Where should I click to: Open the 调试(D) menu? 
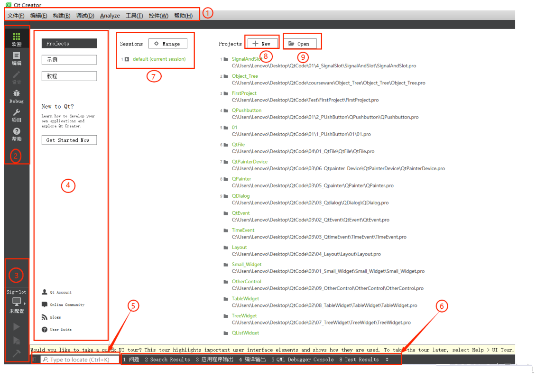(85, 16)
